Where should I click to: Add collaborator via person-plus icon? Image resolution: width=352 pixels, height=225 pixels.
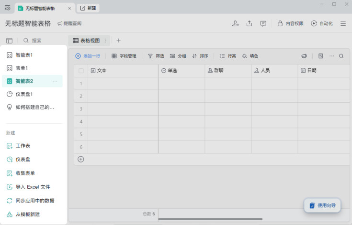[x=236, y=23]
